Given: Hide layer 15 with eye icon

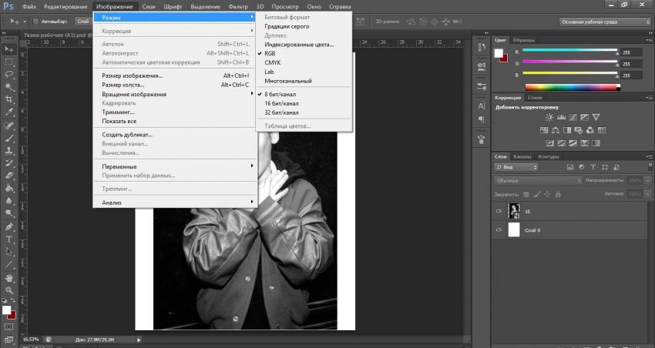Looking at the screenshot, I should click(x=499, y=210).
